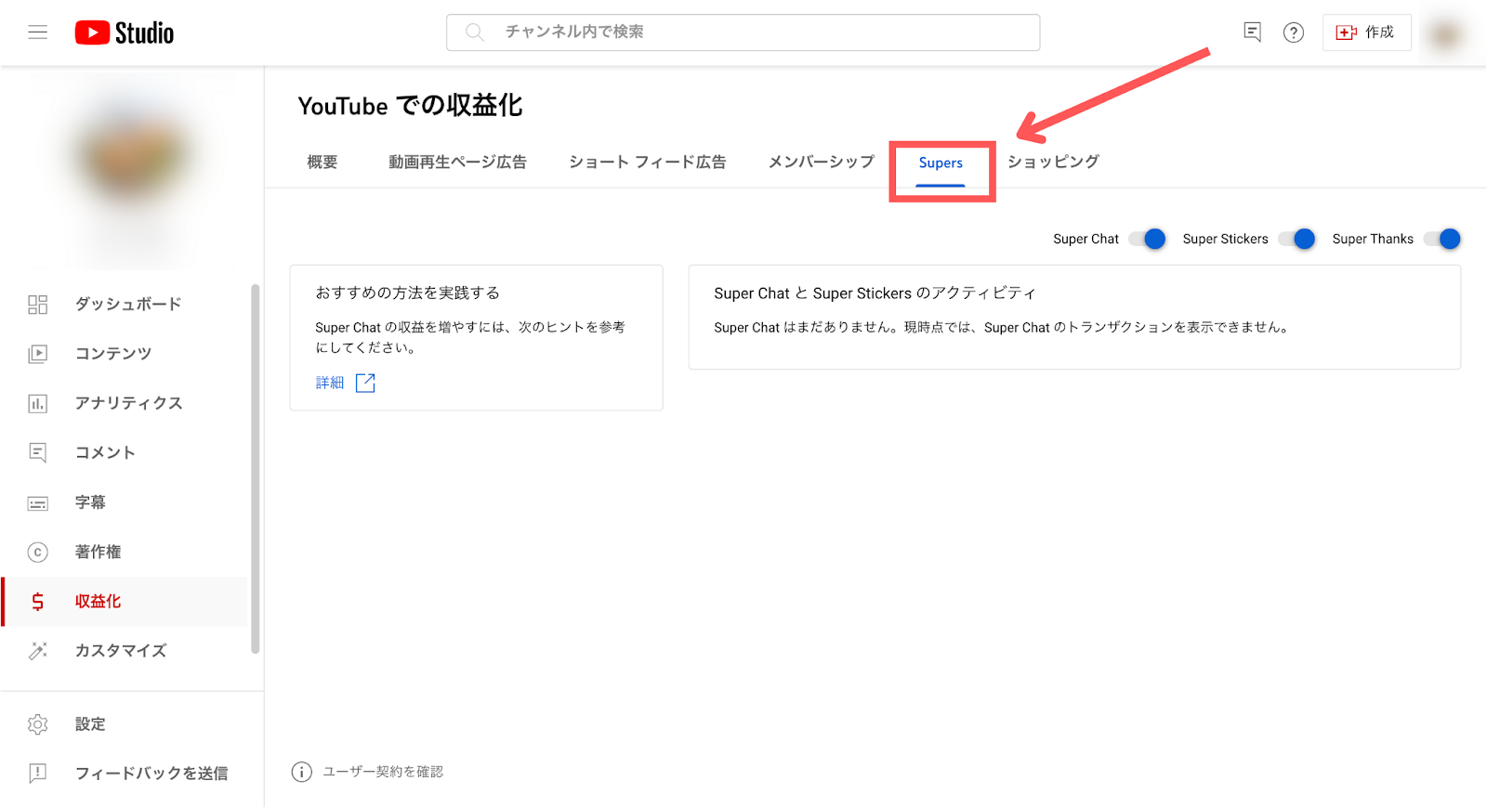This screenshot has width=1487, height=807.
Task: Click the YouTube Studio logo
Action: pos(125,33)
